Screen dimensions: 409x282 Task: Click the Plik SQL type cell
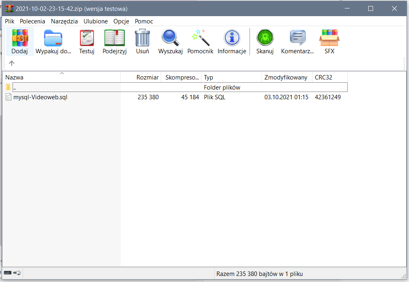(214, 97)
